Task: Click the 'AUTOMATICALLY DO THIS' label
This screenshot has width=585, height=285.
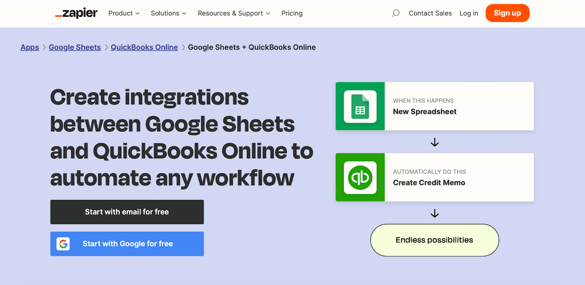Action: point(430,172)
